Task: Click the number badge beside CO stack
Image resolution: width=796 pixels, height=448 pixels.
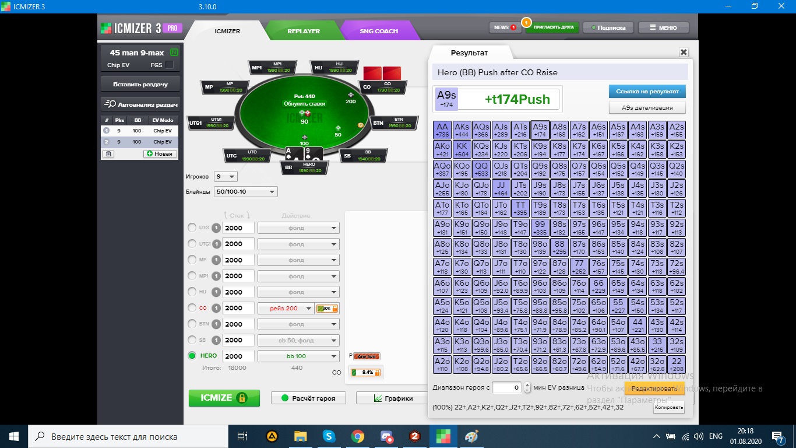Action: (x=216, y=308)
